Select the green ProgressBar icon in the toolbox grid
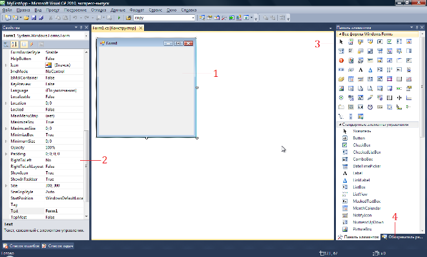This screenshot has width=427, height=257. click(399, 88)
